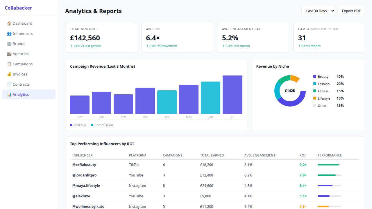Click the Revenue legend dot
Viewport: 372px width, 209px height.
[71, 125]
